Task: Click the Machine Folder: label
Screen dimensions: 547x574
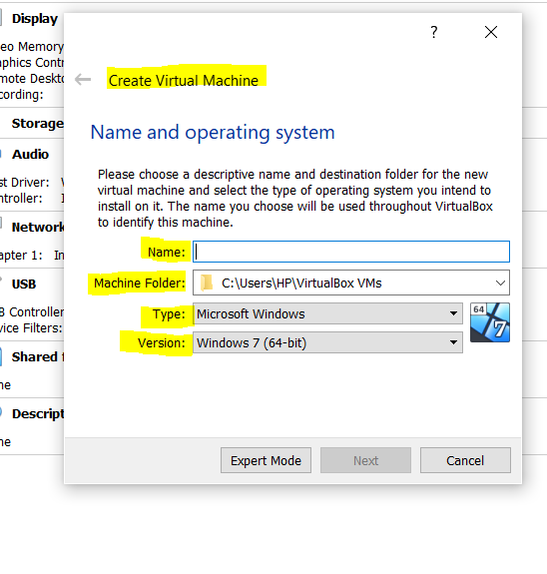Action: click(140, 283)
